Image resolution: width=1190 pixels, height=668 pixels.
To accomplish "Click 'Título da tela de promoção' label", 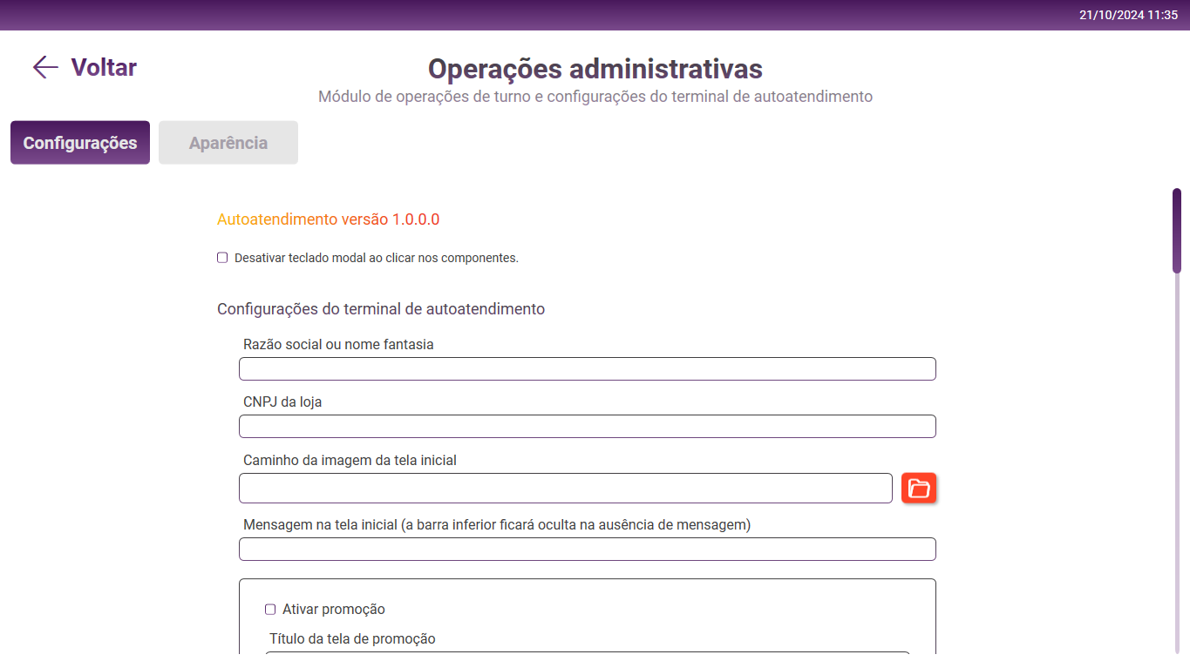I will coord(352,639).
